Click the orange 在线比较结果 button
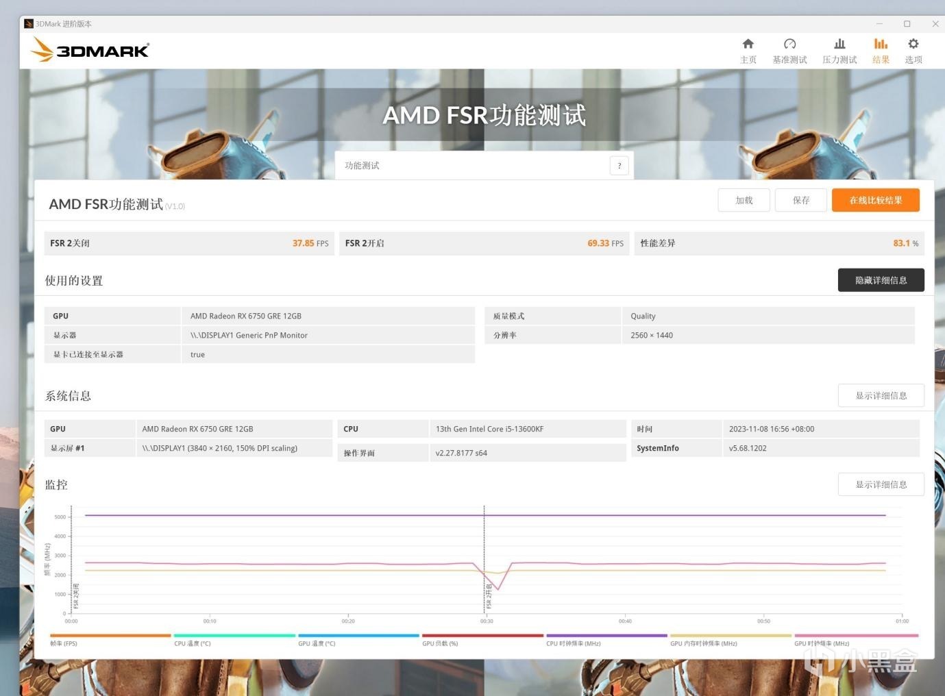This screenshot has width=945, height=696. click(876, 200)
